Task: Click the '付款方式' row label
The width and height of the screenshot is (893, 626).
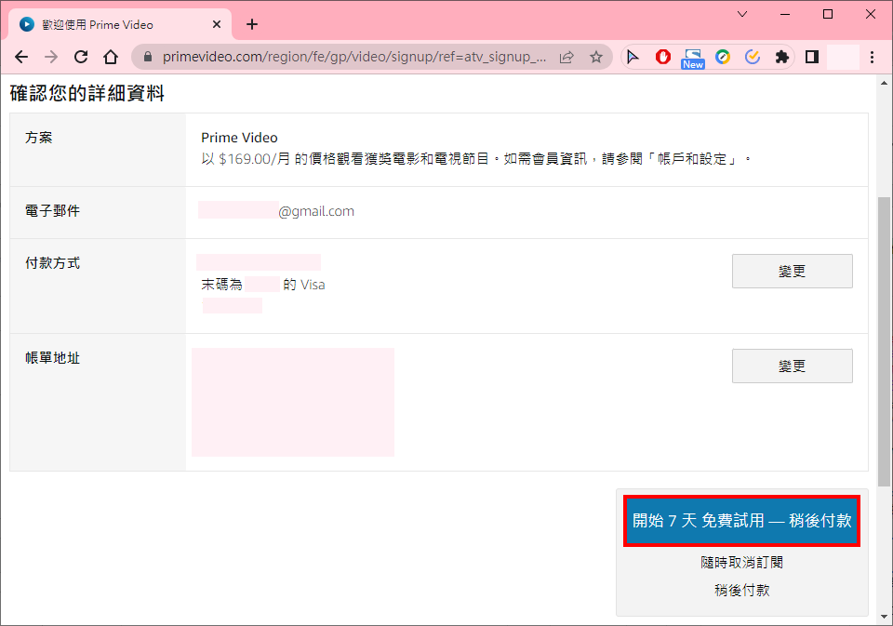Action: pos(52,263)
